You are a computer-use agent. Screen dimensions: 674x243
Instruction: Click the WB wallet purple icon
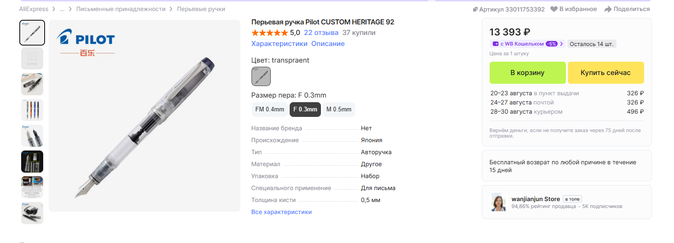pos(496,44)
